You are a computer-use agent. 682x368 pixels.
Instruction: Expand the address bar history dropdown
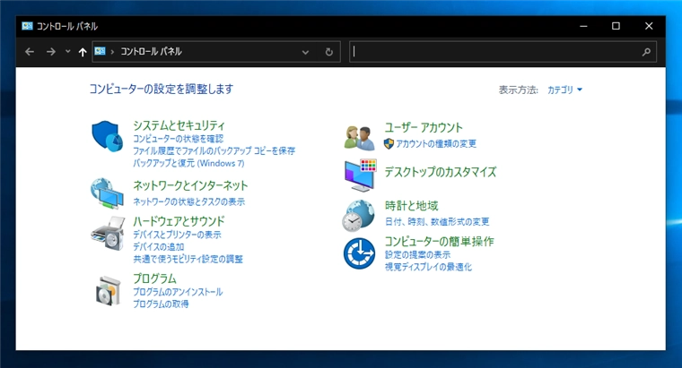pyautogui.click(x=305, y=53)
